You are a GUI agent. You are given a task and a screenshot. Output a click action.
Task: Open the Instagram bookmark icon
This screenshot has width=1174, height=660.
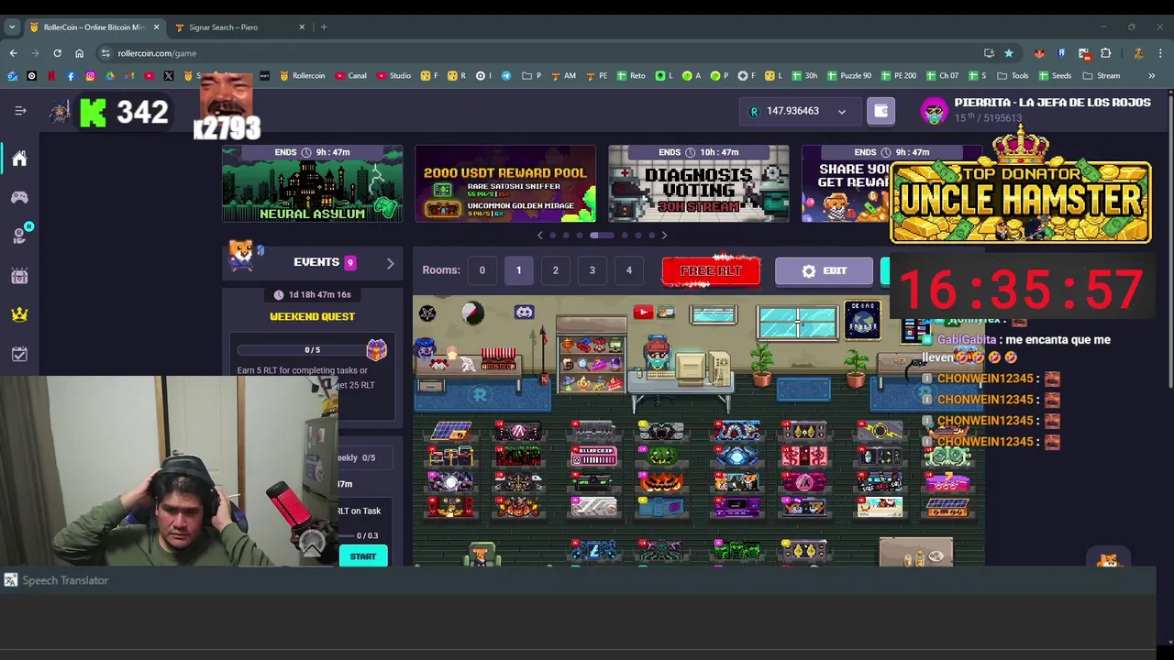tap(90, 76)
